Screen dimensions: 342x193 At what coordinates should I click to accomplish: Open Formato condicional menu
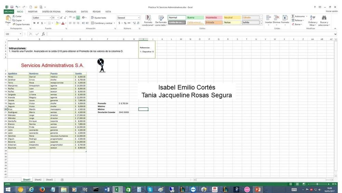pos(148,20)
